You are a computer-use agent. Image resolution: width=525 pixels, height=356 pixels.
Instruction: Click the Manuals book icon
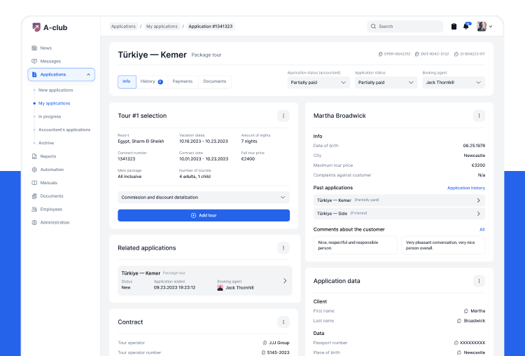(34, 183)
